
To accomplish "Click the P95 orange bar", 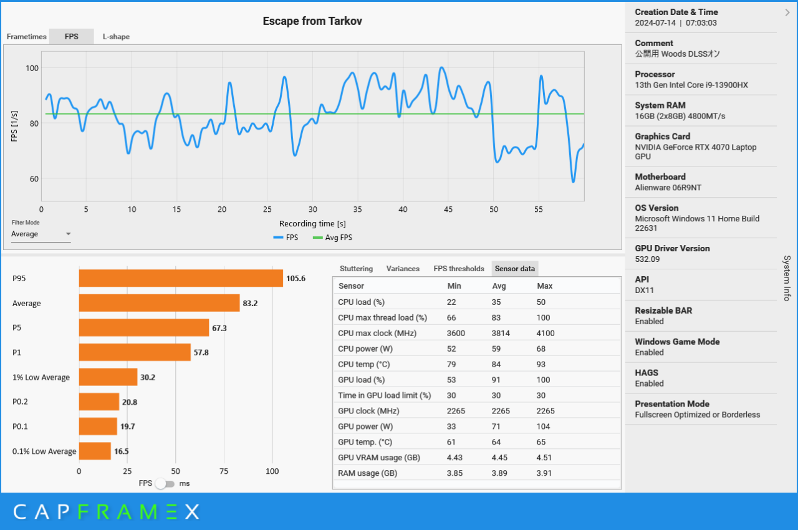I will [x=181, y=278].
